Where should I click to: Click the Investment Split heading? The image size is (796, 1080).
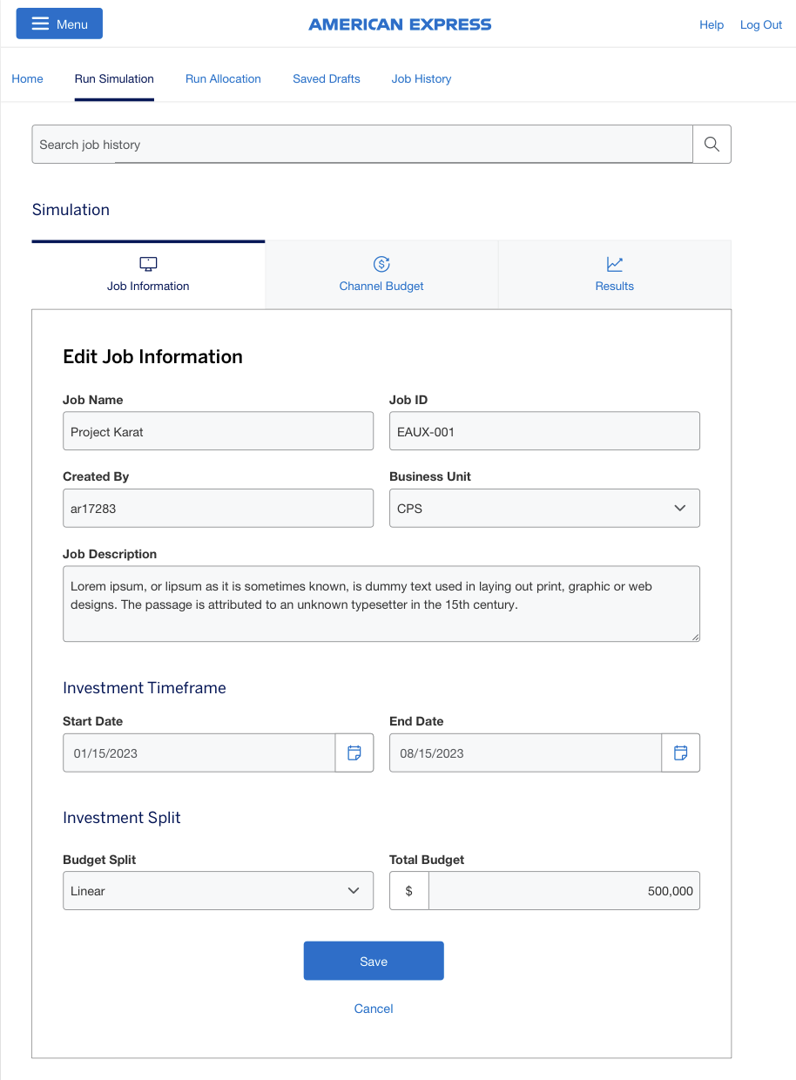tap(122, 818)
